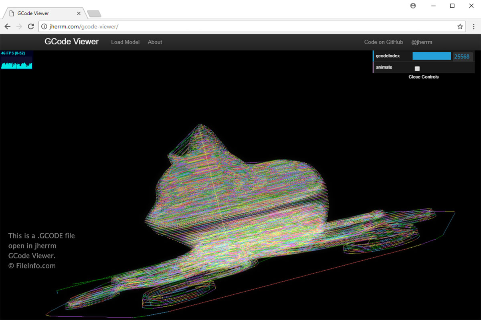Click the gcodeIndex blue slider bar
The height and width of the screenshot is (320, 481).
(x=432, y=56)
